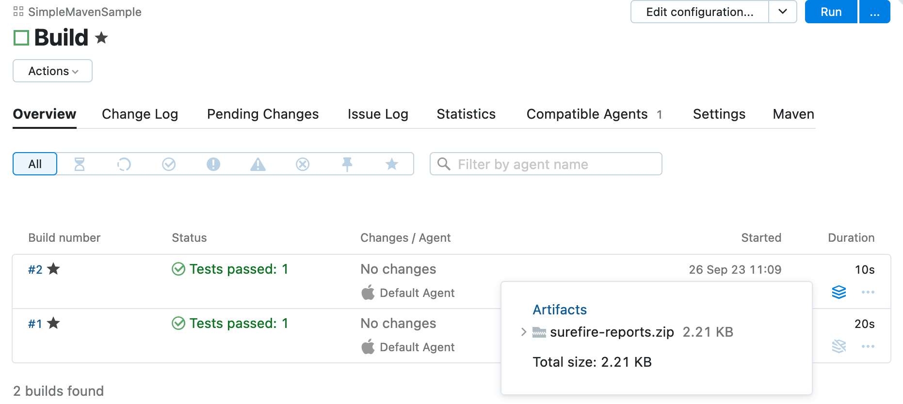The image size is (903, 404).
Task: Toggle favorite star on build #2
Action: (53, 269)
